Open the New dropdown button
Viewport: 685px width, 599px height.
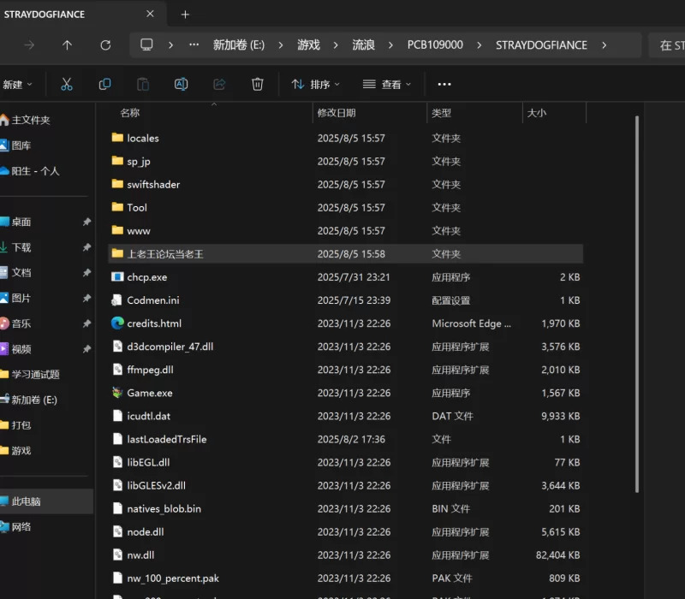pyautogui.click(x=17, y=84)
